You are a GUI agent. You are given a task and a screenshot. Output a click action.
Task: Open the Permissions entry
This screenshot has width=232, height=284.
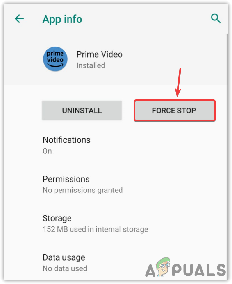click(x=116, y=184)
